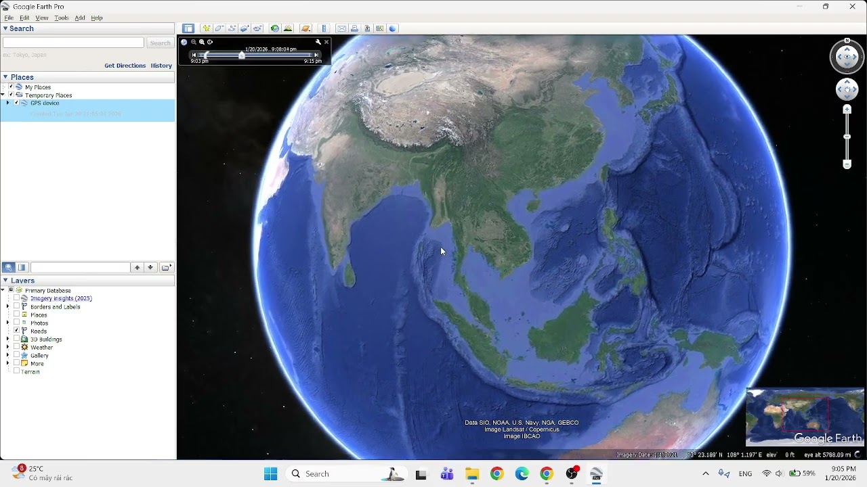The height and width of the screenshot is (487, 867).
Task: Save image toolbar icon
Action: tap(367, 28)
